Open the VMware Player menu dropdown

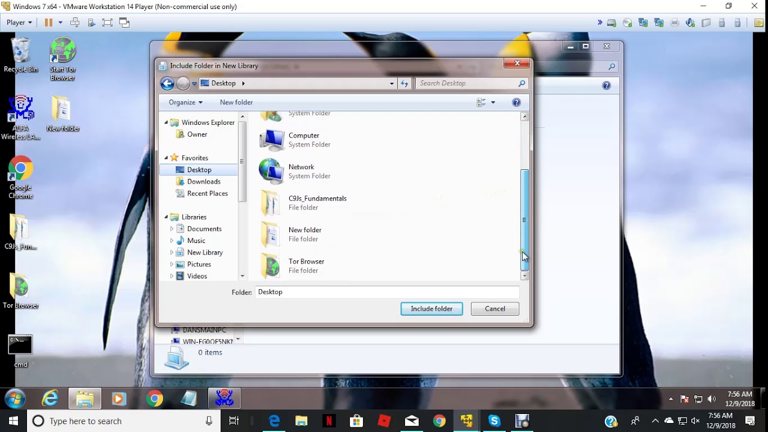pyautogui.click(x=19, y=22)
